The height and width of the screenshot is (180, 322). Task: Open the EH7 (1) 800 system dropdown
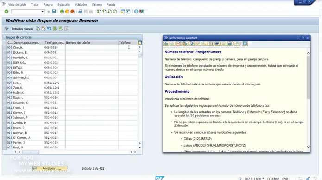point(263,178)
